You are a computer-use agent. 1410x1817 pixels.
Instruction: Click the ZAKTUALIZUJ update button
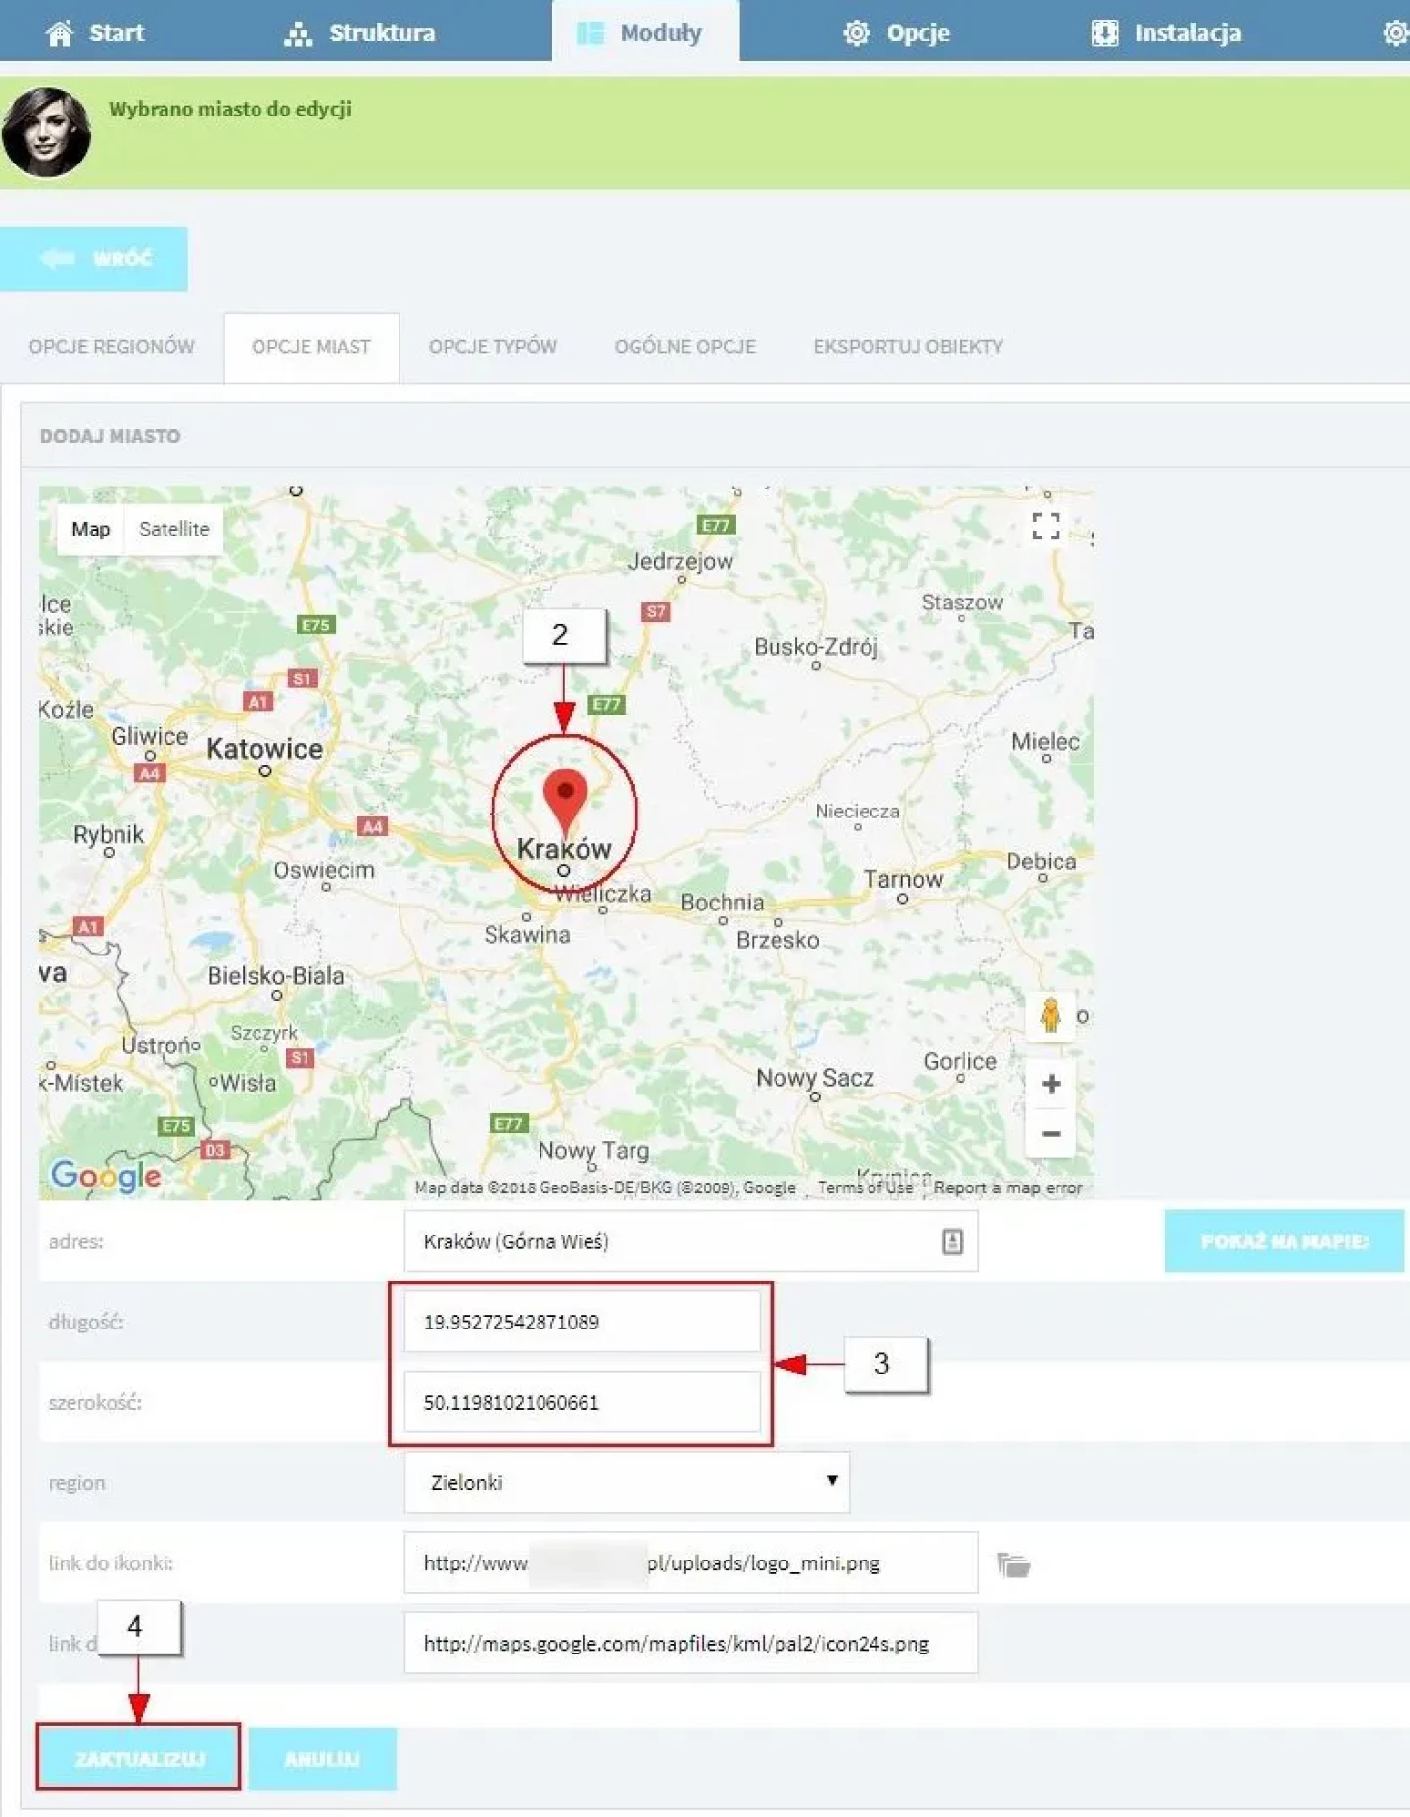[138, 1758]
